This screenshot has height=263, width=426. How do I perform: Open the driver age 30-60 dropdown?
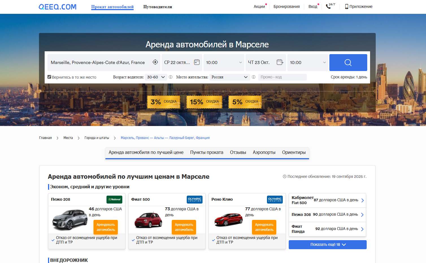click(156, 77)
